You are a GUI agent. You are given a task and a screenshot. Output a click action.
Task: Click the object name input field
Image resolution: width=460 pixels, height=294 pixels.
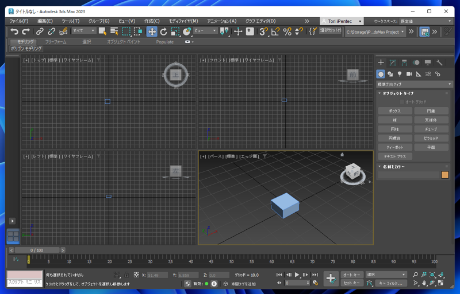pos(408,175)
